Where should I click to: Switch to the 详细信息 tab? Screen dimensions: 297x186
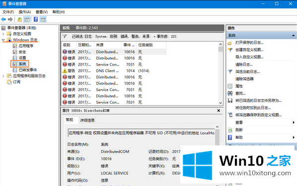87,120
